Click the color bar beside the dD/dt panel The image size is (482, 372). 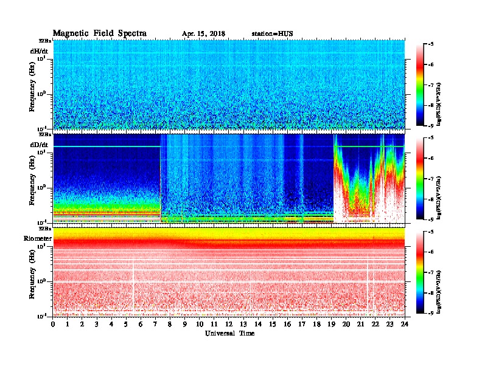click(x=420, y=179)
